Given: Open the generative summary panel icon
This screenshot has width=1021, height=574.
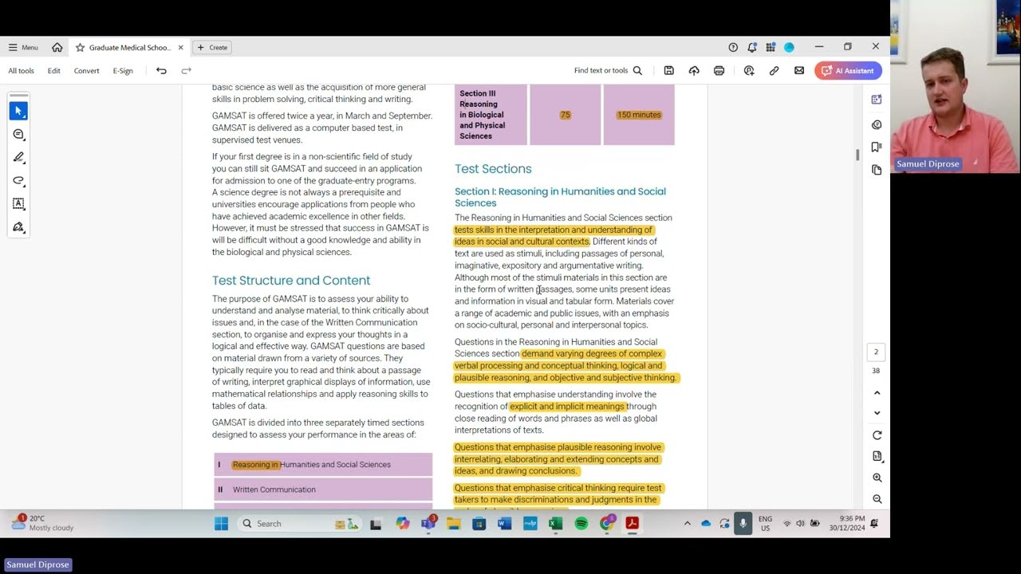Looking at the screenshot, I should pyautogui.click(x=877, y=100).
